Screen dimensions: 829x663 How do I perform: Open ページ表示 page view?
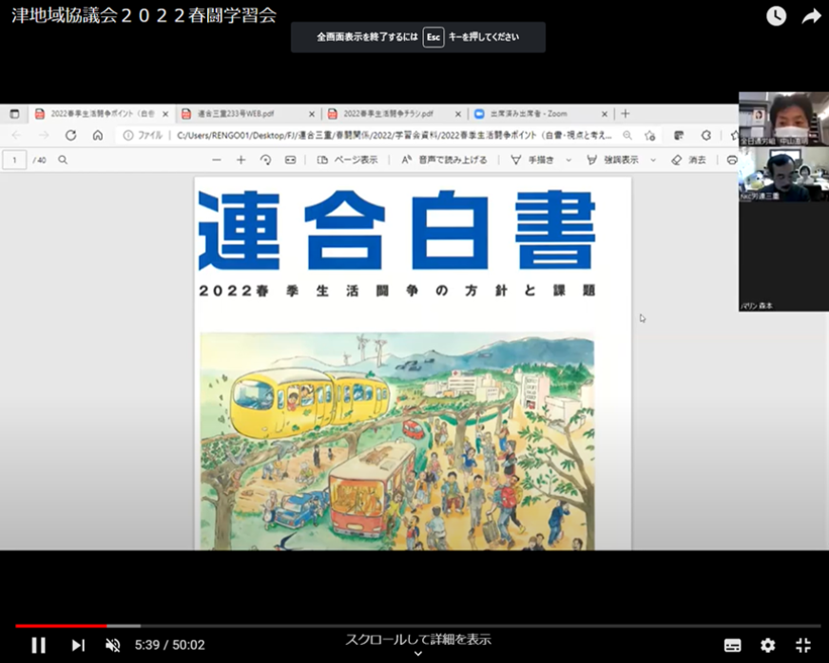[347, 160]
